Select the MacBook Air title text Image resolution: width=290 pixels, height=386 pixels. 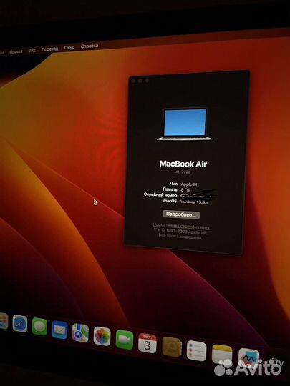[x=183, y=164]
